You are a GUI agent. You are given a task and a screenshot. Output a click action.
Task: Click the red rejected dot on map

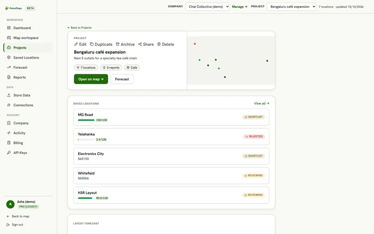[195, 44]
